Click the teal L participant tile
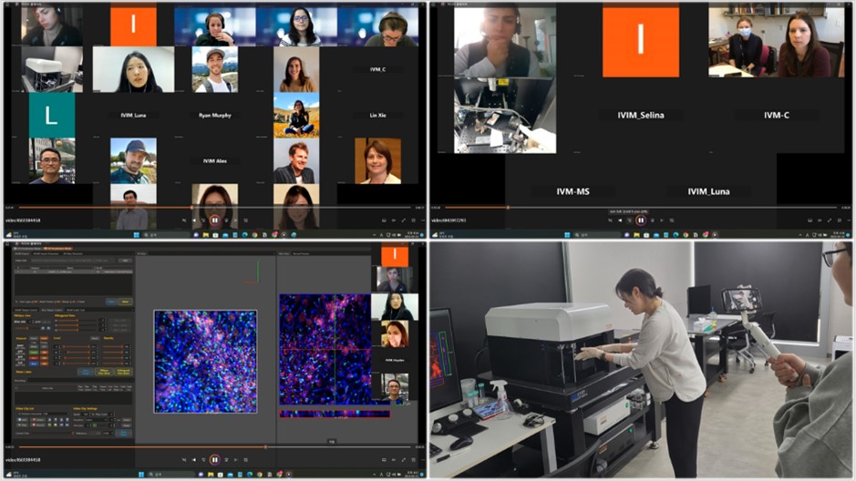 click(52, 115)
